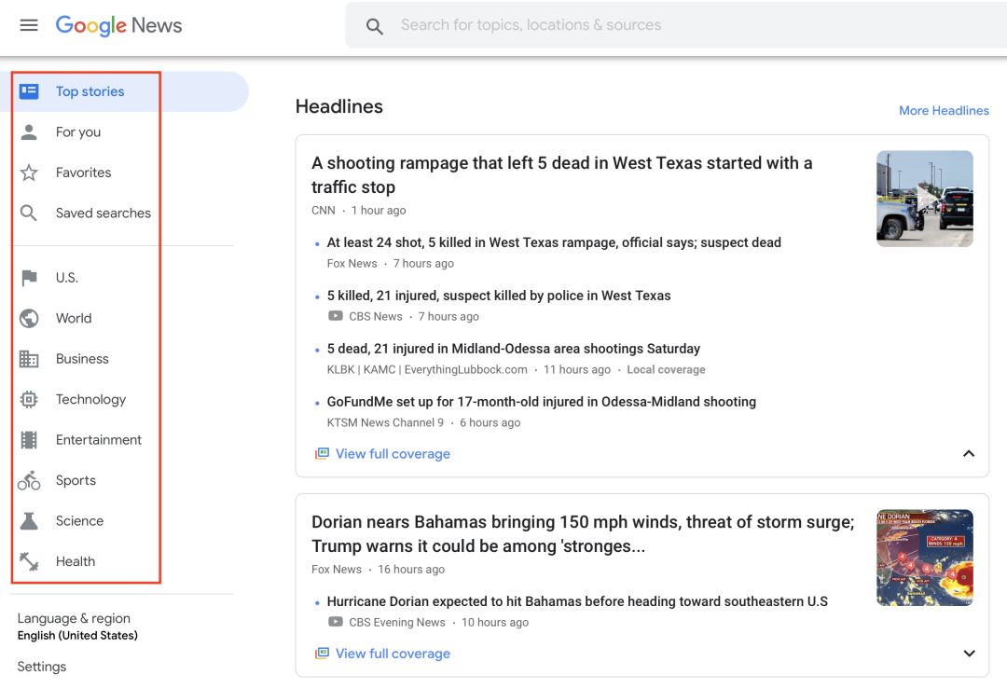Select Top stories in sidebar
Viewport: 1007px width, 689px height.
coord(90,91)
